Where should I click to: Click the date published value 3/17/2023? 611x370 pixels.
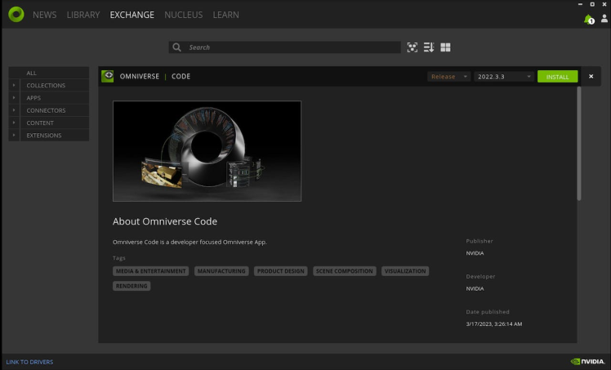494,323
